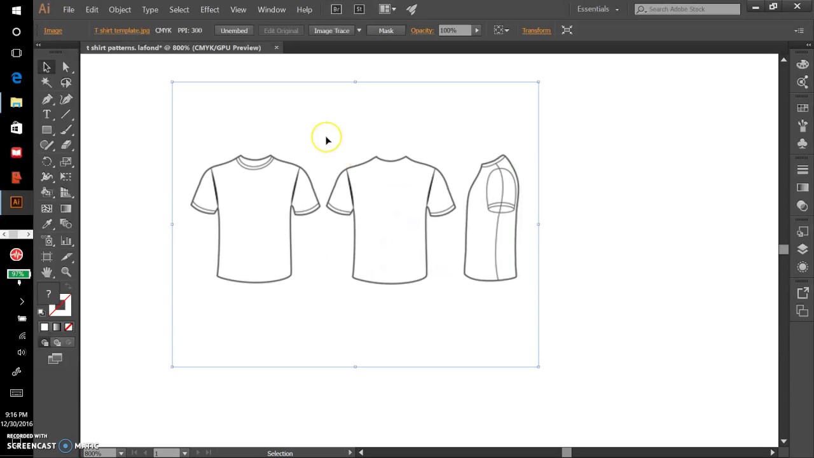
Task: Pick the Symbol Sprayer tool
Action: (46, 241)
